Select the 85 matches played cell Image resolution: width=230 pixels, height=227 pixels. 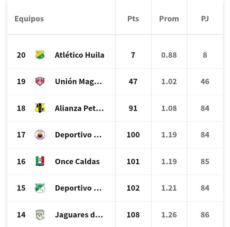pyautogui.click(x=205, y=161)
